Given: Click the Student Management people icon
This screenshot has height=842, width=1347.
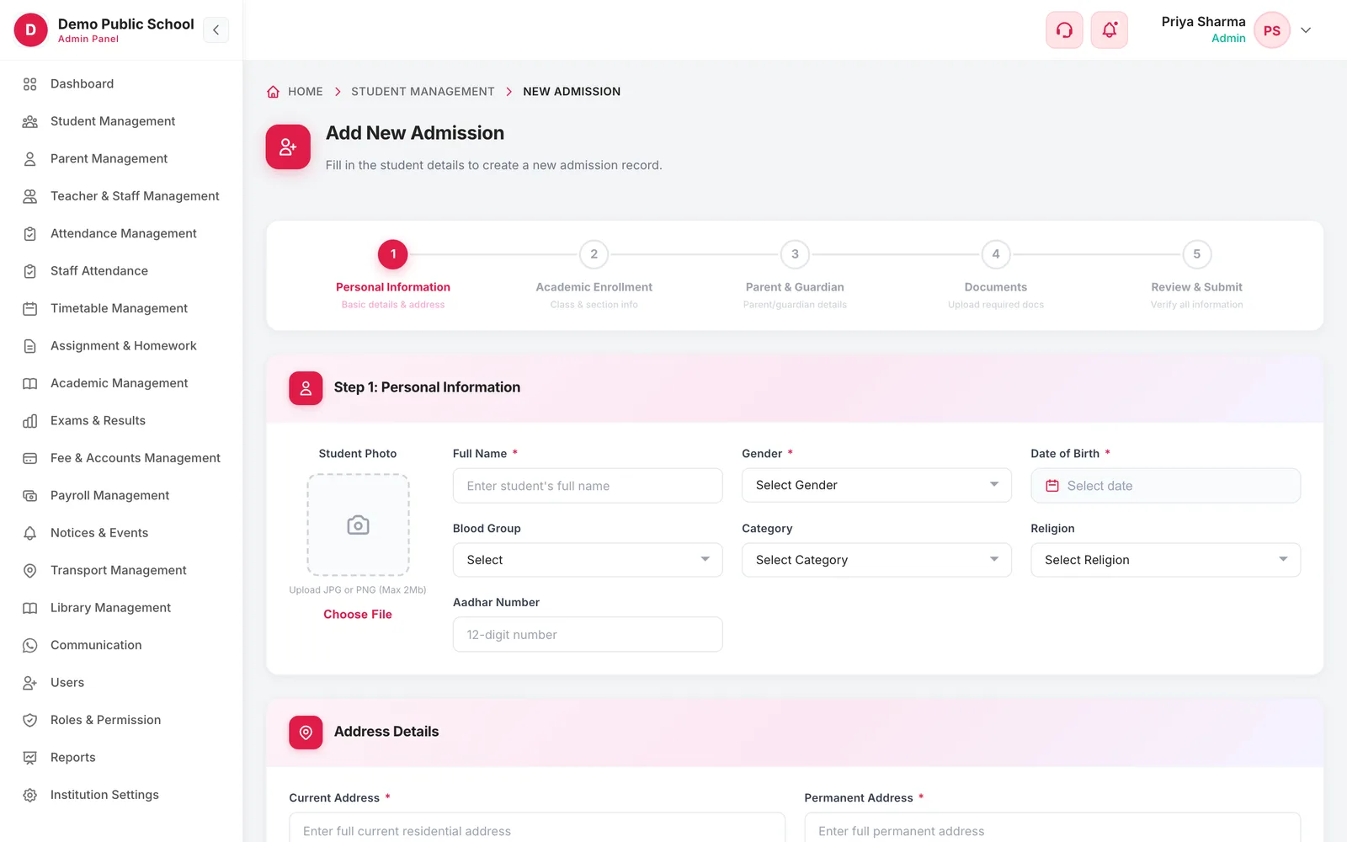Looking at the screenshot, I should 30,121.
